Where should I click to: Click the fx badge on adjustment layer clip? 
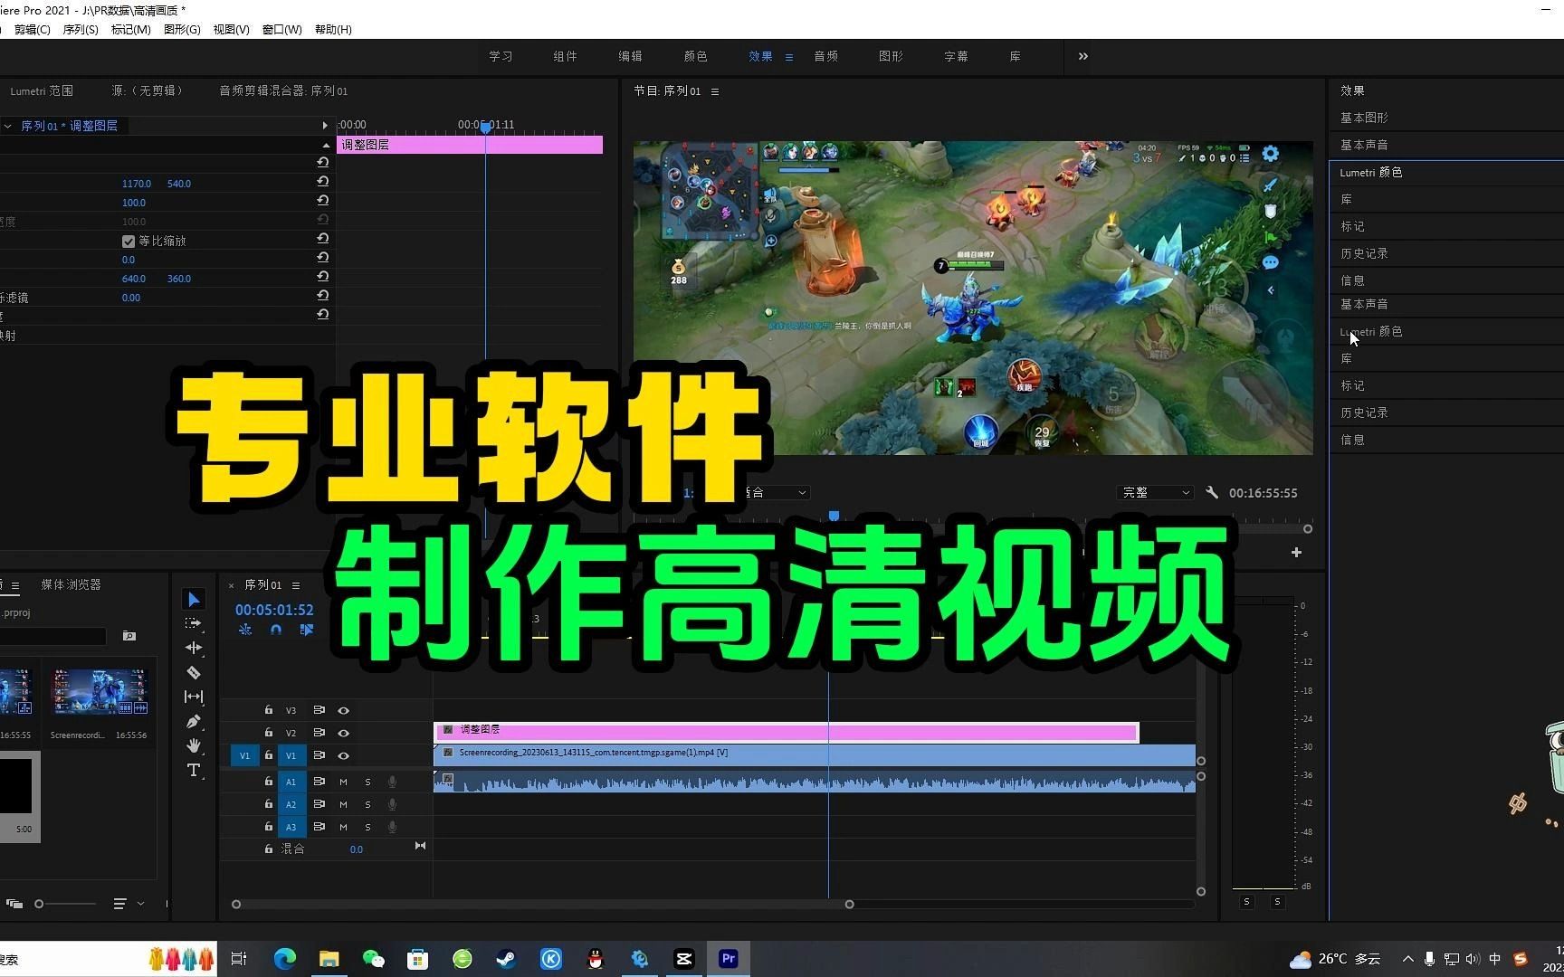[x=448, y=729]
